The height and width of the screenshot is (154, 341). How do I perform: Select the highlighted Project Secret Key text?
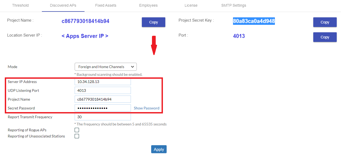click(254, 21)
